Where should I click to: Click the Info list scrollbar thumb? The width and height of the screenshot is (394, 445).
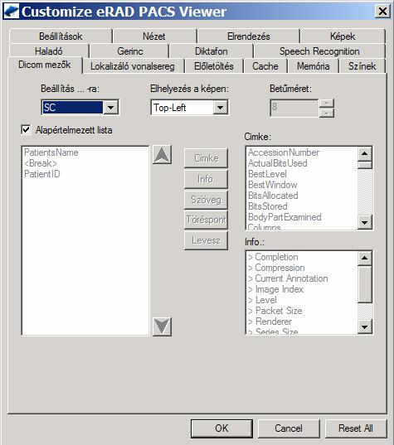365,284
